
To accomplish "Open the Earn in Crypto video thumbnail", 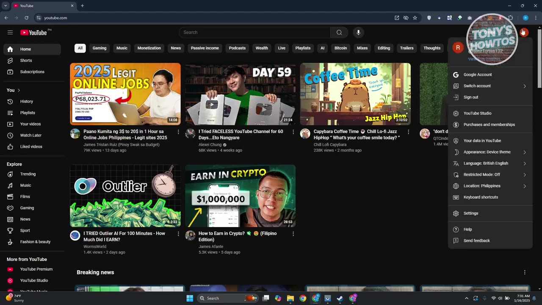I will tap(241, 196).
